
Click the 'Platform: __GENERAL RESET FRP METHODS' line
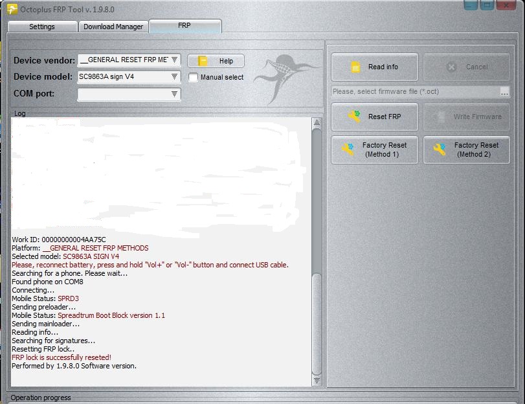point(80,248)
